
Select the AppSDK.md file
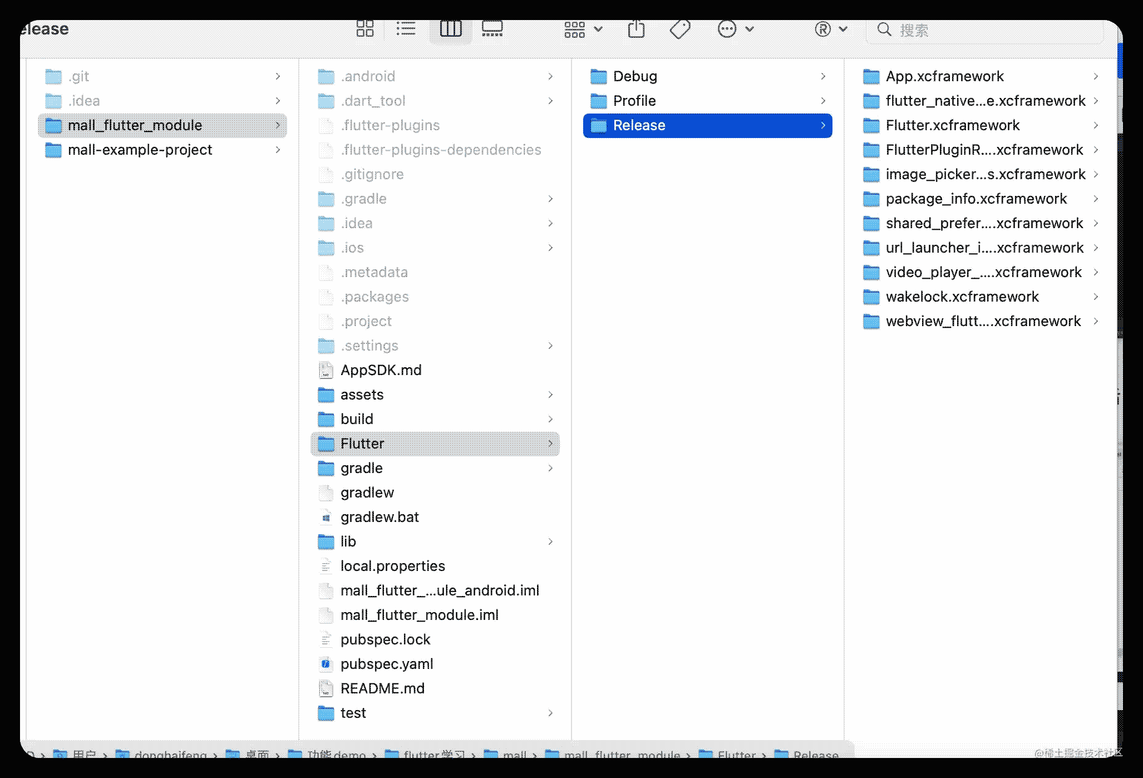click(x=435, y=370)
